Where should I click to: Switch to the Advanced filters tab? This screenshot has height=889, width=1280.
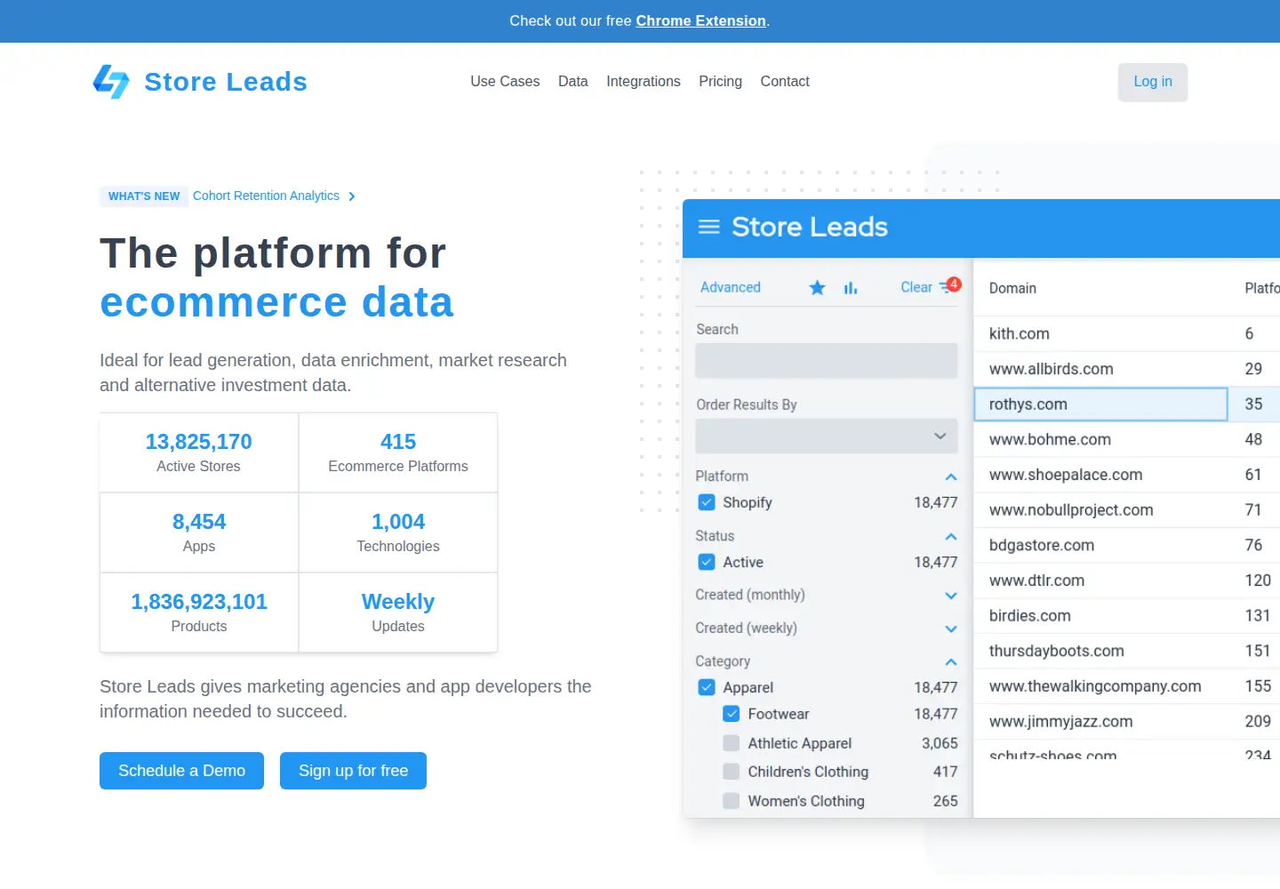731,287
